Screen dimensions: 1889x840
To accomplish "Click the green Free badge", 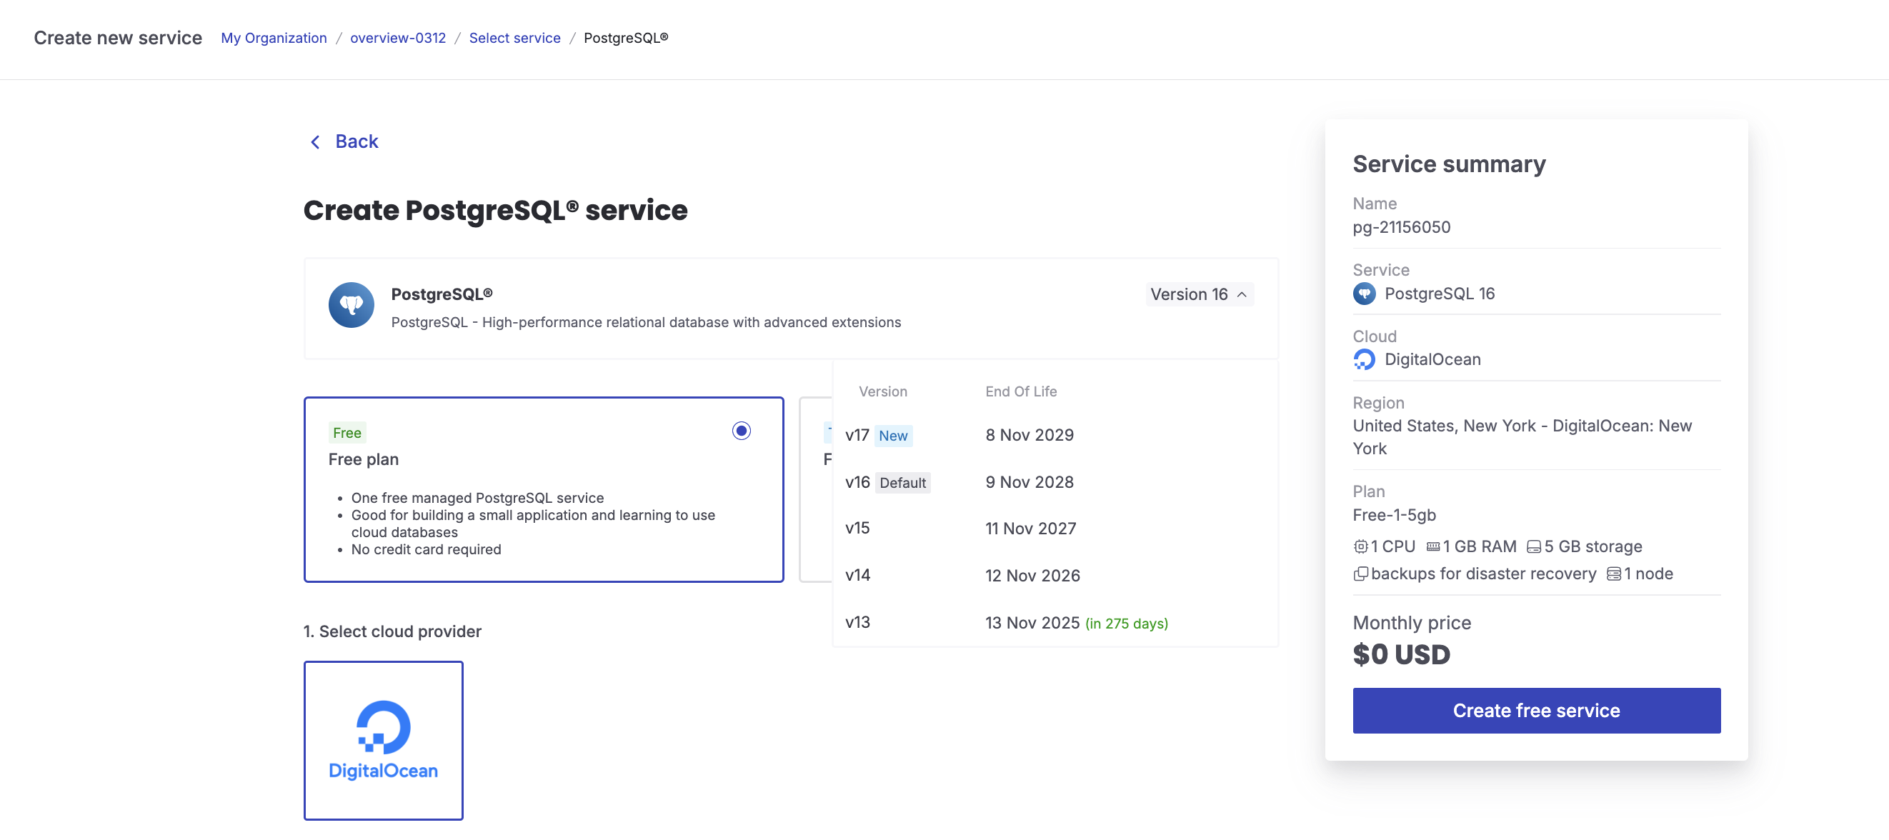I will 347,432.
